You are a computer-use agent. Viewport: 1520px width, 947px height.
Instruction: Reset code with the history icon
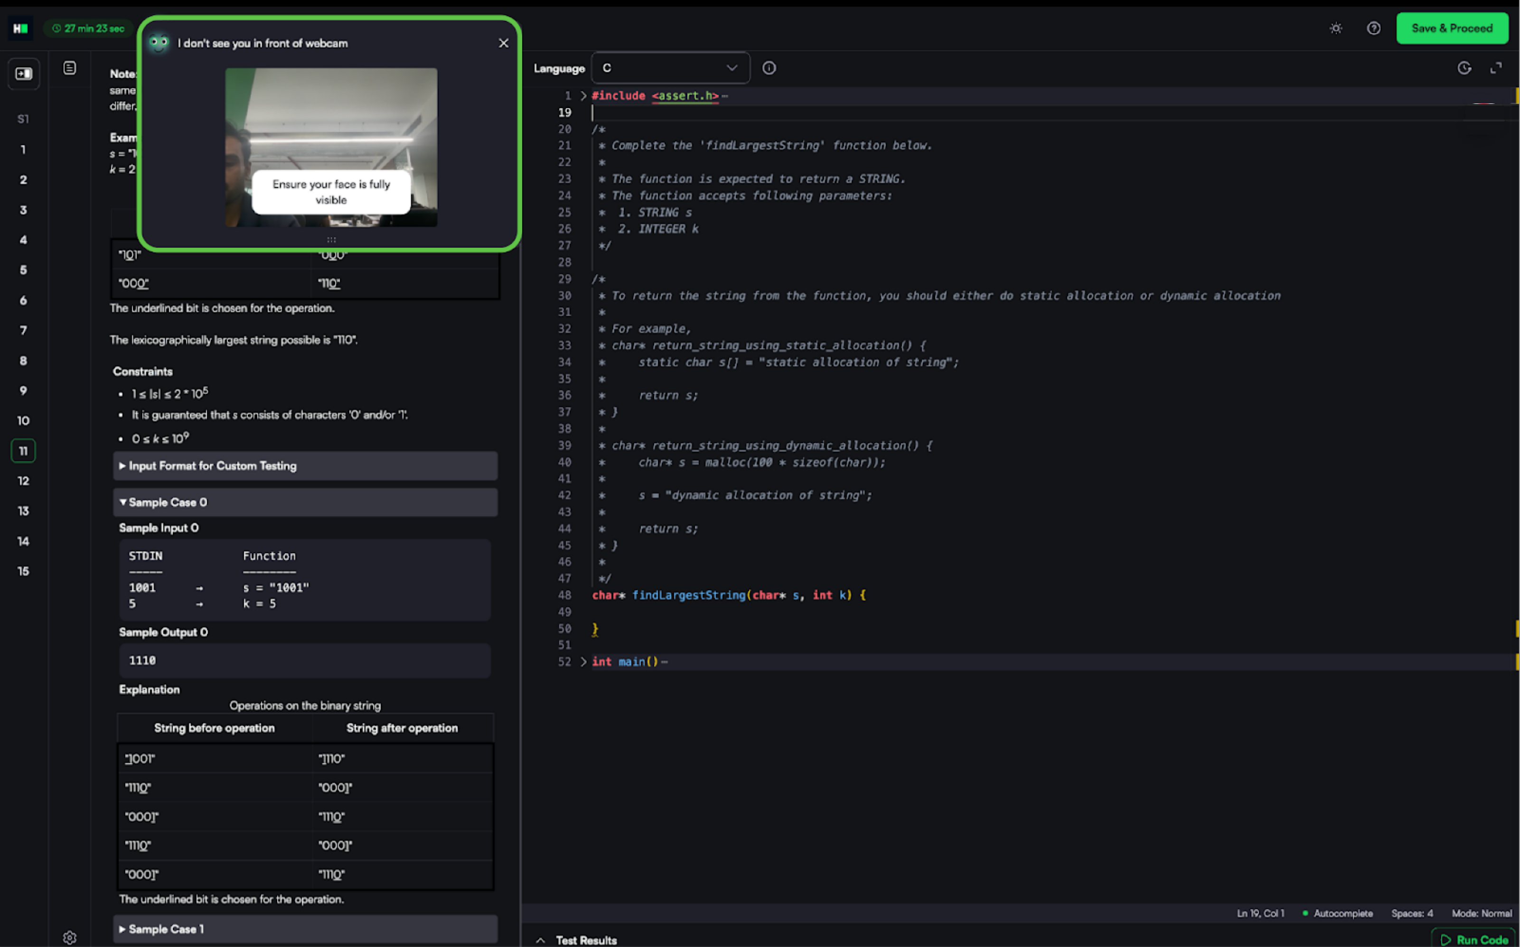click(1464, 68)
